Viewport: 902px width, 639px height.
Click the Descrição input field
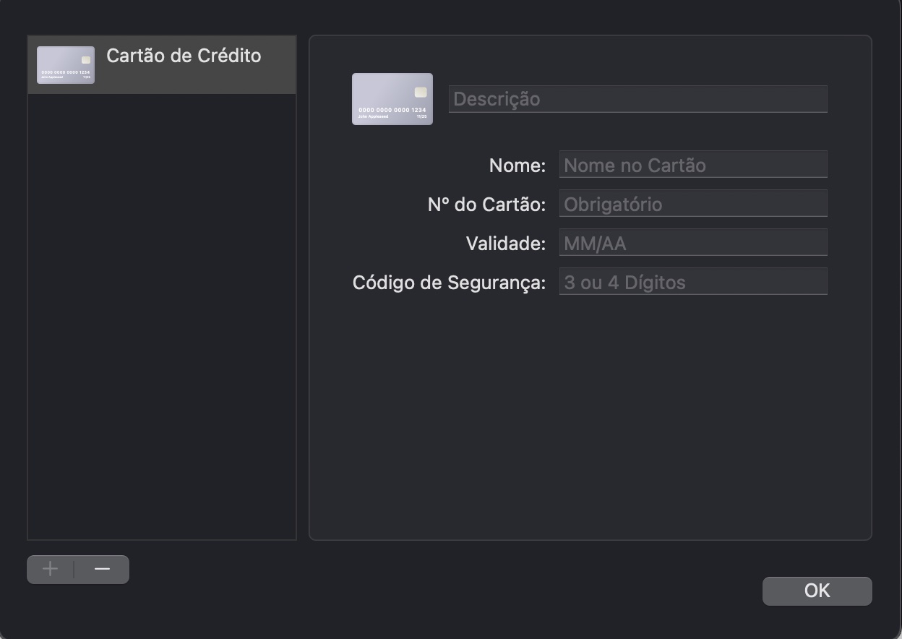click(x=638, y=98)
